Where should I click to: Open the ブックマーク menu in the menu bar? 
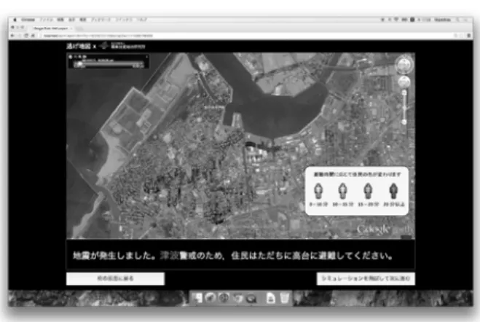click(101, 20)
